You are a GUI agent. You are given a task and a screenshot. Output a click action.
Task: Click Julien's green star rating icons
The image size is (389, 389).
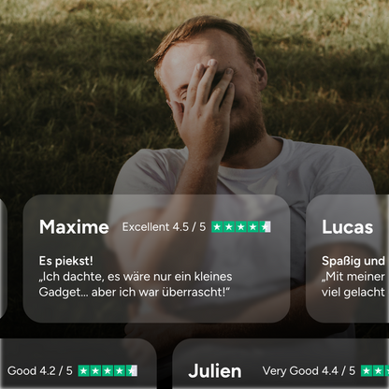(375, 371)
